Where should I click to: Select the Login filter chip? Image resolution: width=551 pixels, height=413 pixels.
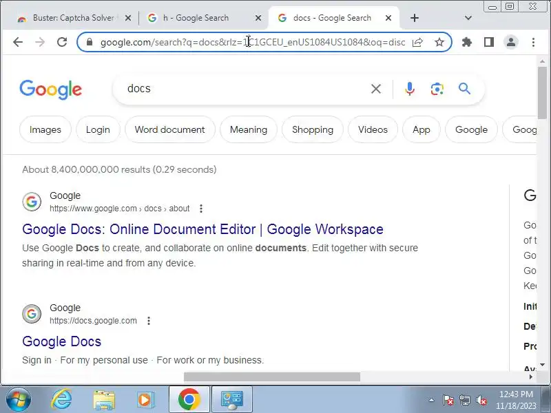pyautogui.click(x=98, y=129)
